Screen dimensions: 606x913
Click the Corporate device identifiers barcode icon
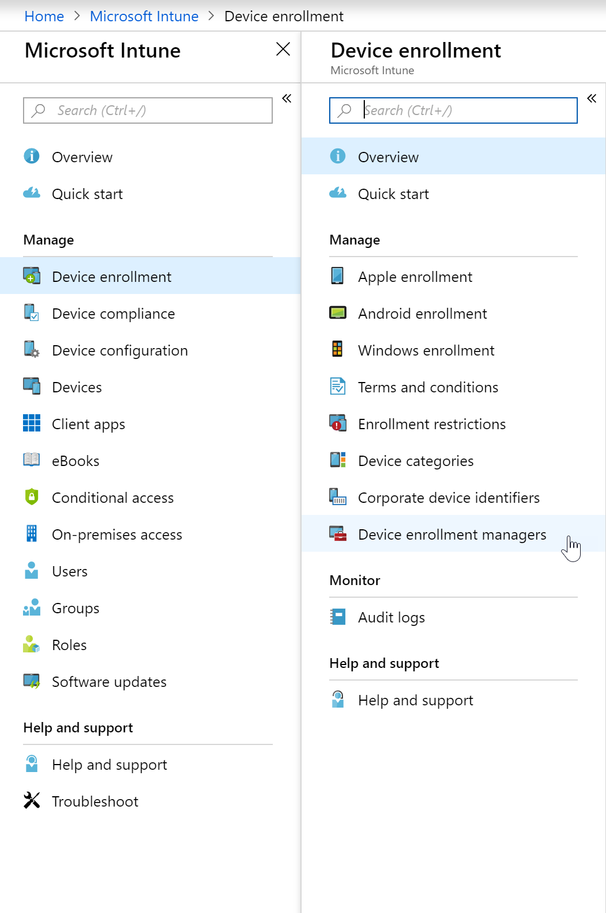point(338,496)
